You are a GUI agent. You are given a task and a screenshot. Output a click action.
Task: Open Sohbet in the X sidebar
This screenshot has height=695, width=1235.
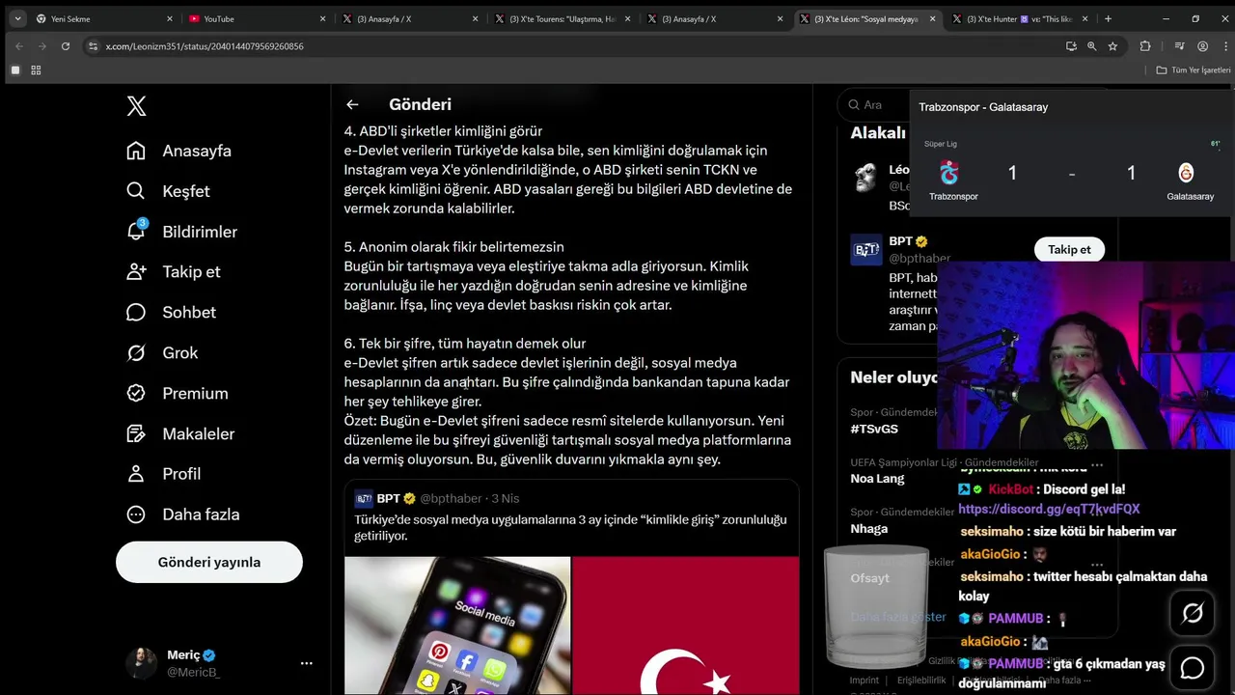click(171, 312)
